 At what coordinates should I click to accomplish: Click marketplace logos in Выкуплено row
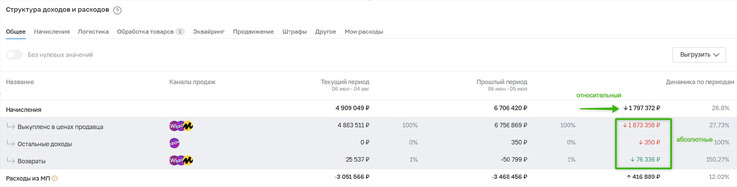coord(181,126)
